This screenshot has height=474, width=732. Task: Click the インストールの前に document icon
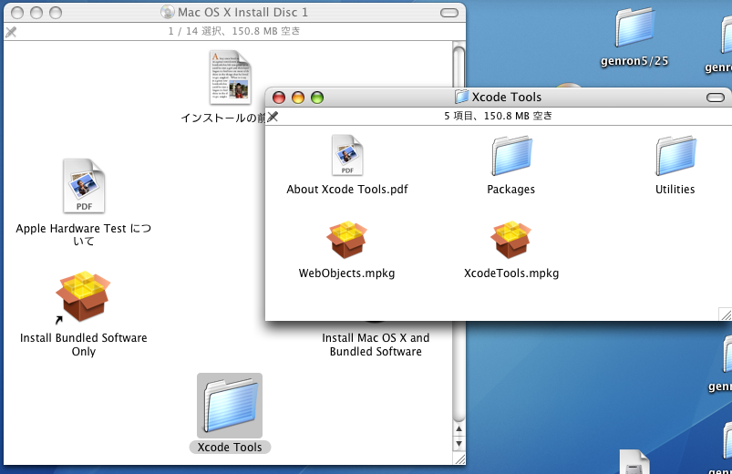230,77
